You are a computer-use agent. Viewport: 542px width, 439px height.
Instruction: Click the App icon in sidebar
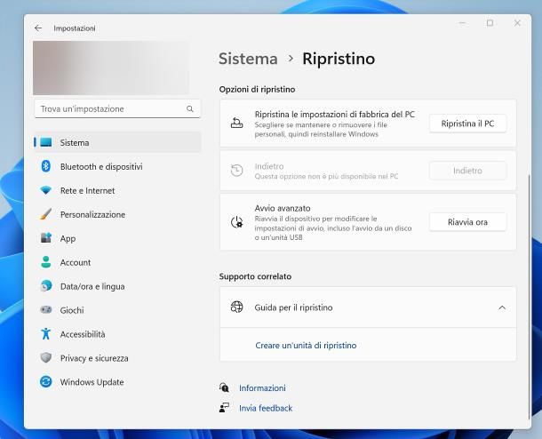point(45,238)
